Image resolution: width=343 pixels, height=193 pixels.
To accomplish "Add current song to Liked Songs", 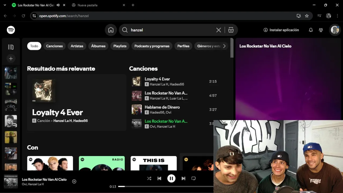I will (x=74, y=181).
